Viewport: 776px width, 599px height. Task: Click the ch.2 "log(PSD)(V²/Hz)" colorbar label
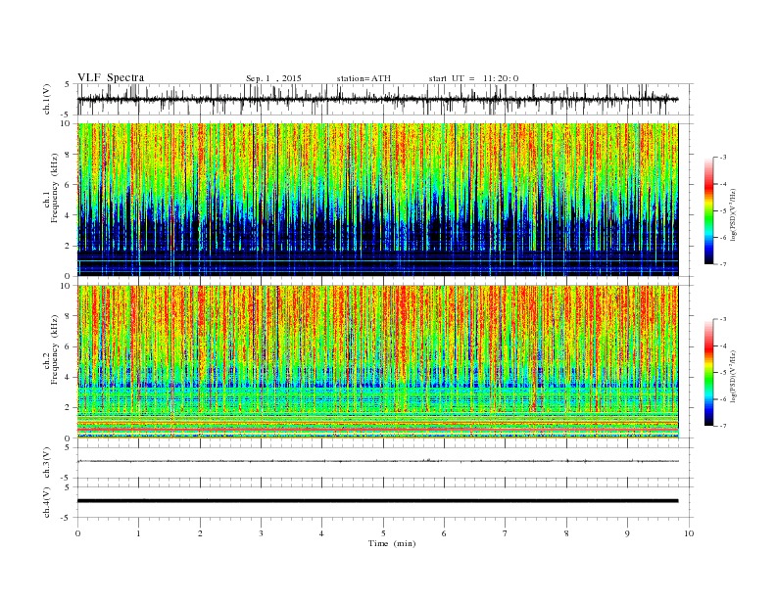click(734, 376)
